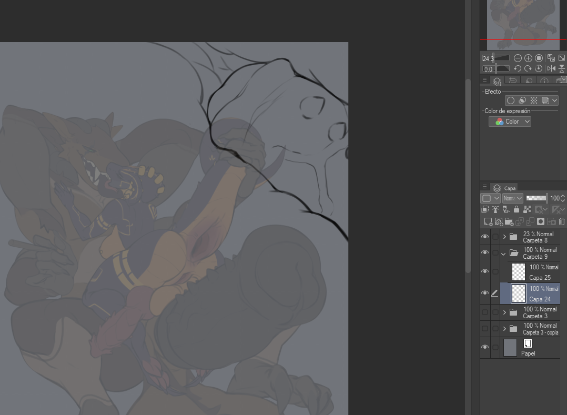Flip canvas vertically in Navigator
The image size is (567, 415).
tap(562, 68)
